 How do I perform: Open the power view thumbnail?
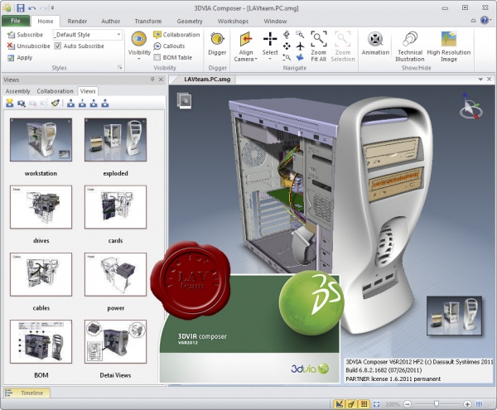click(115, 274)
